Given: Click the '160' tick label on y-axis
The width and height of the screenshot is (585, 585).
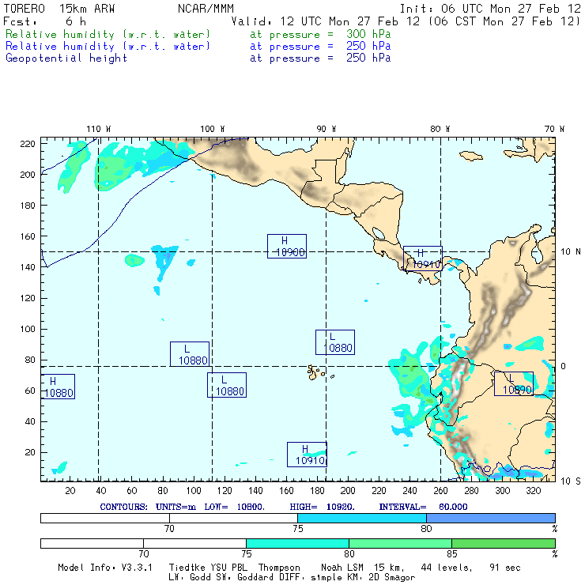Looking at the screenshot, I should [x=27, y=236].
